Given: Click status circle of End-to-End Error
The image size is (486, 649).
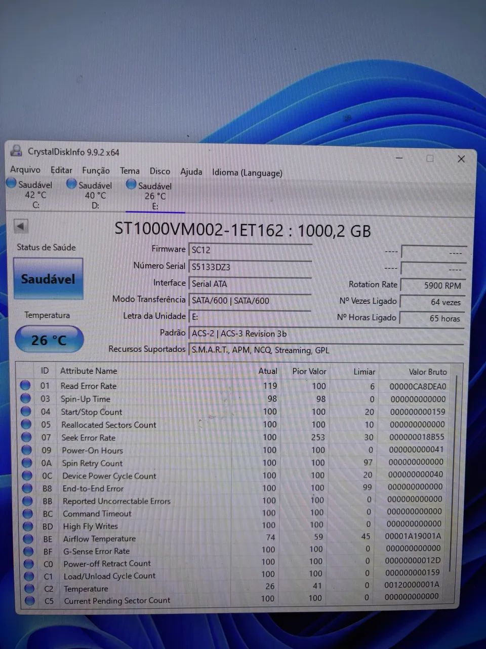Looking at the screenshot, I should coord(27,488).
